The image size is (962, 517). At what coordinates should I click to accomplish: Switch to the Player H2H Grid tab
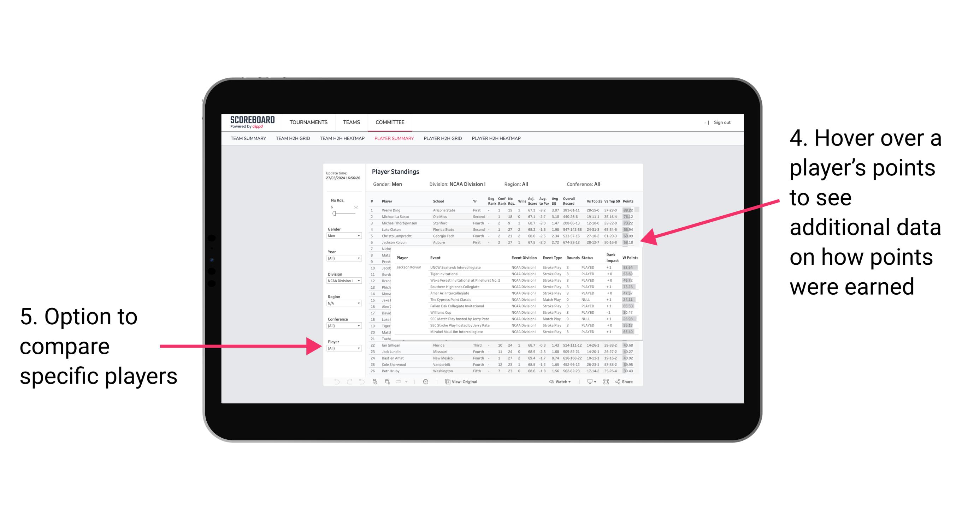coord(442,141)
